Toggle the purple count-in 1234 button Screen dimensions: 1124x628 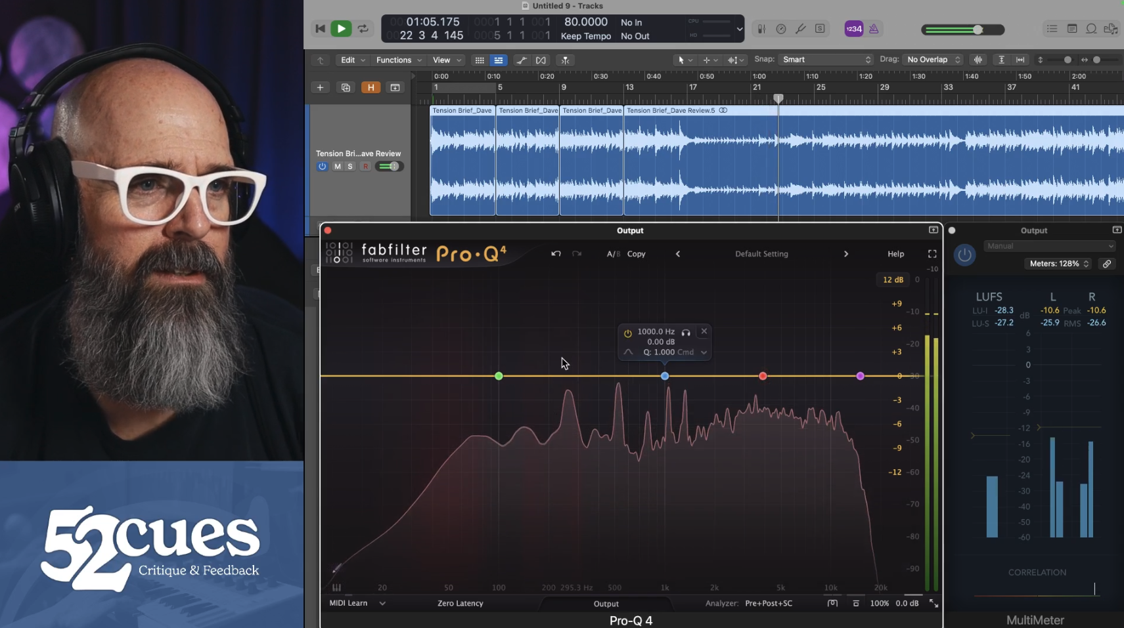(x=853, y=29)
